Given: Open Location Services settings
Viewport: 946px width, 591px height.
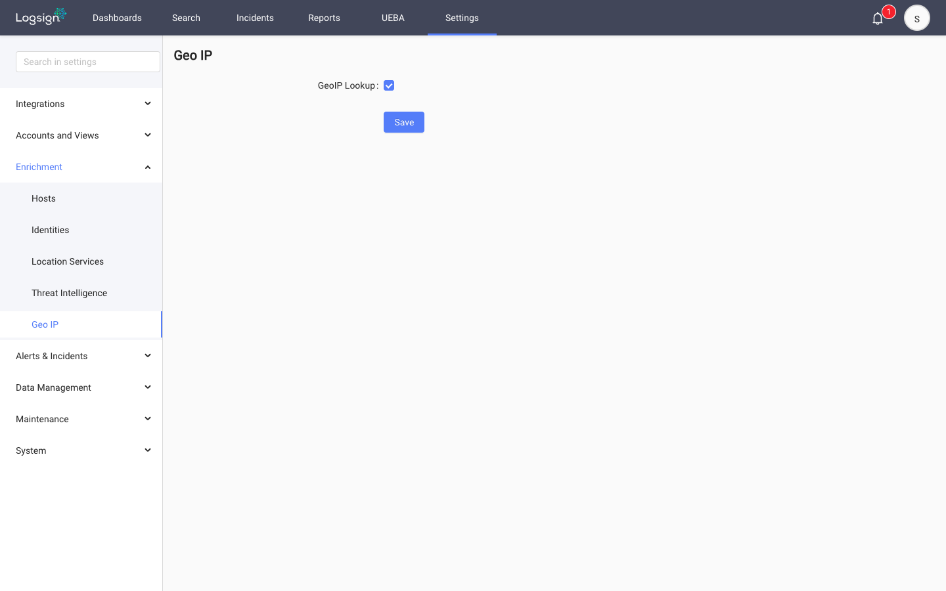Looking at the screenshot, I should coord(81,261).
